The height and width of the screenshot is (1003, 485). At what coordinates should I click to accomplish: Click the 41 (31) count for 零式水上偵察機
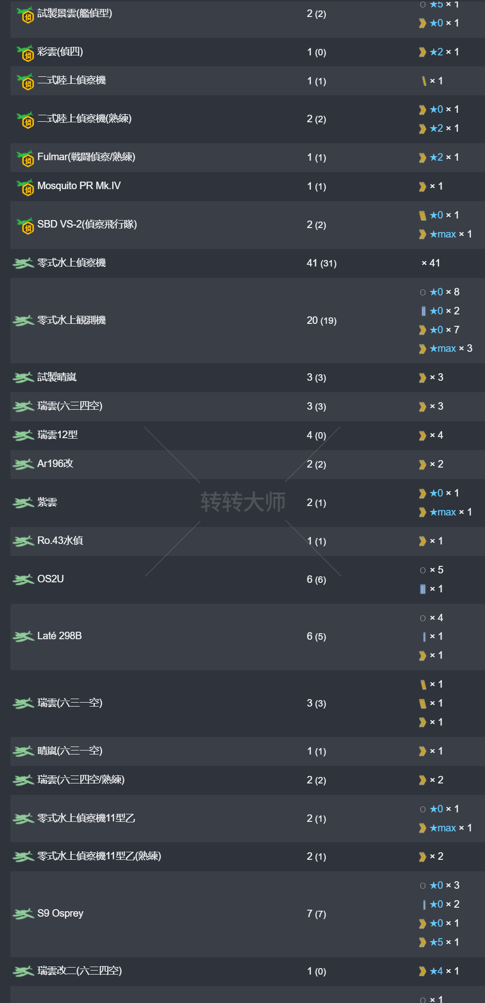(x=322, y=263)
